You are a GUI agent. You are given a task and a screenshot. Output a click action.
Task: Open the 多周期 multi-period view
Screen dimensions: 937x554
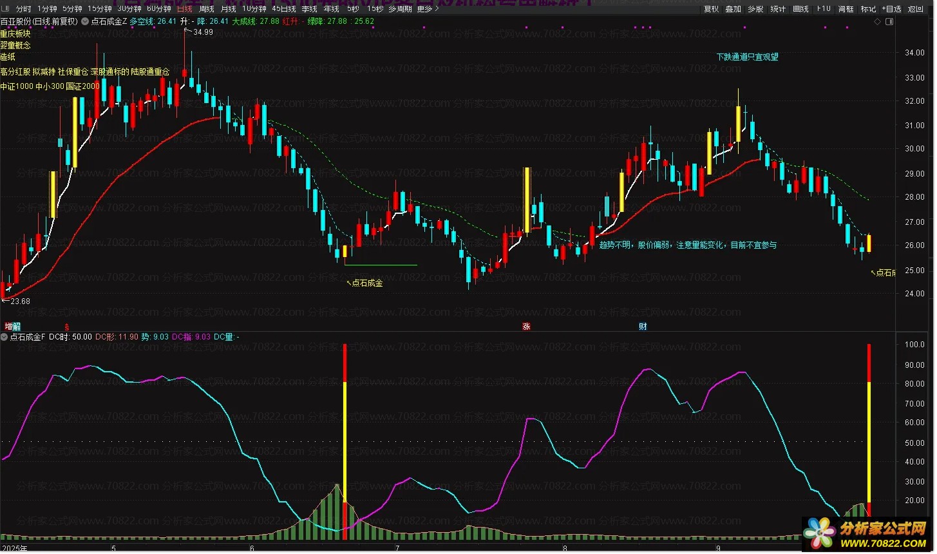(400, 9)
